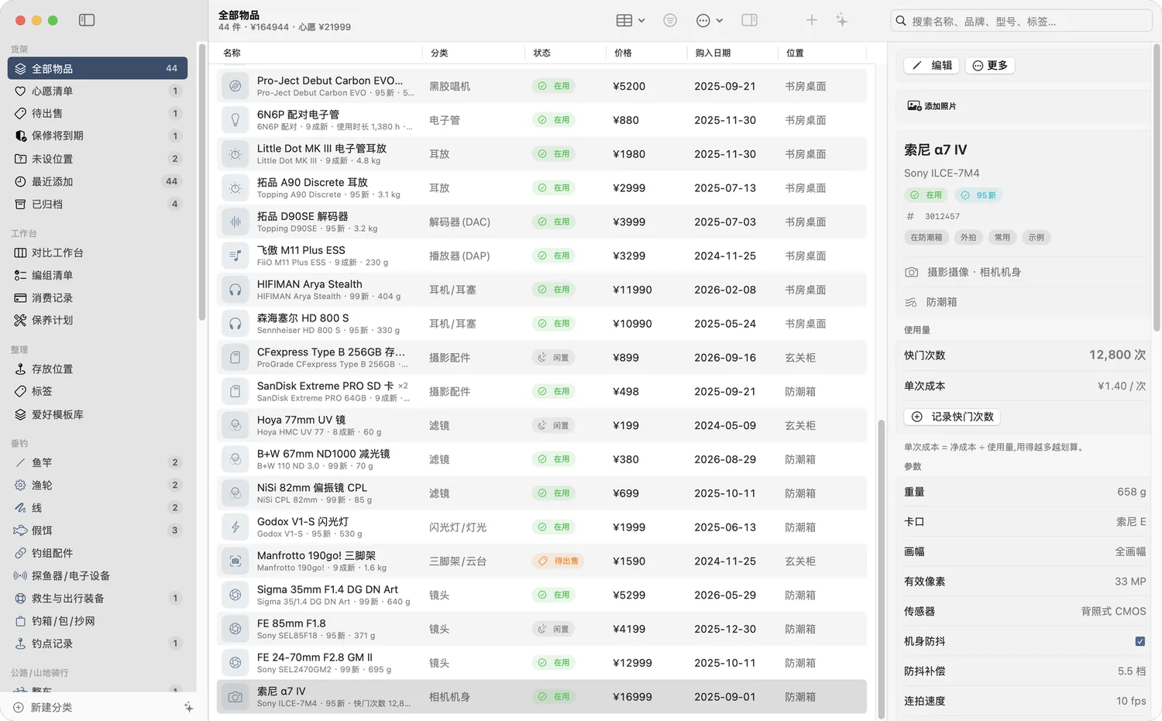Toggle the inspector panel icon in toolbar

pyautogui.click(x=749, y=20)
